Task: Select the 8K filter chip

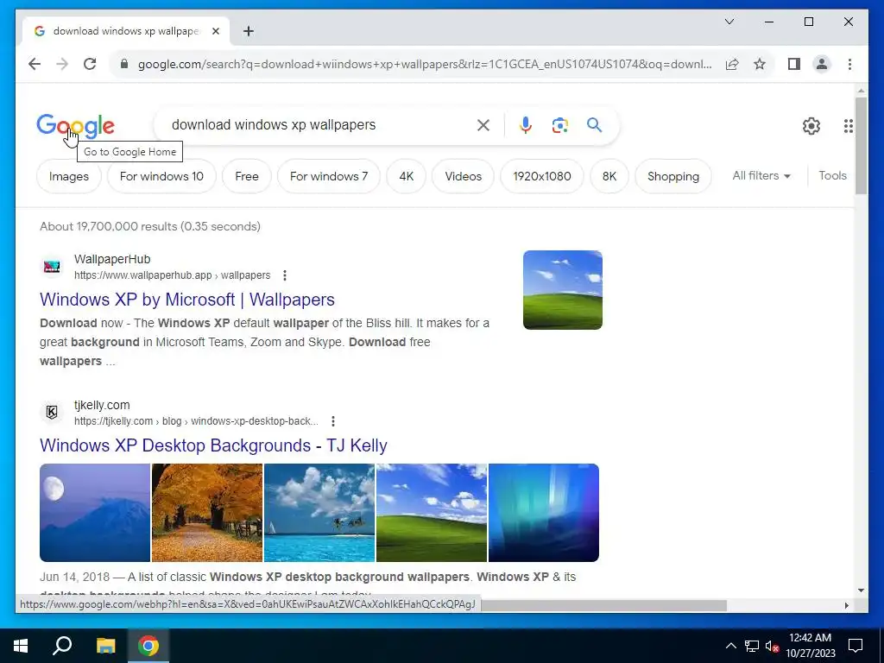Action: pos(609,176)
